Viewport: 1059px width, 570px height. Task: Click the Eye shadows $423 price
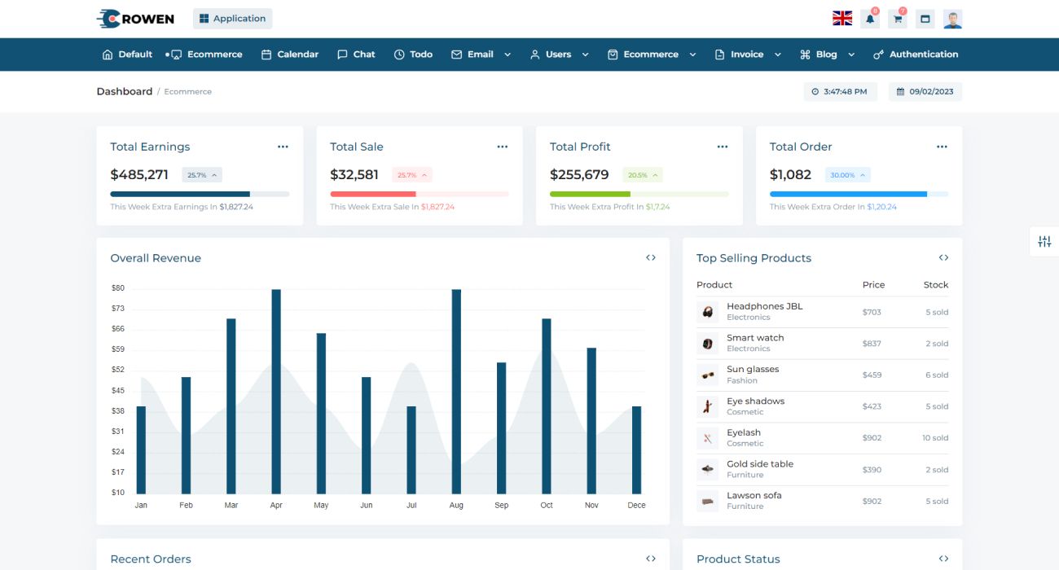click(872, 406)
